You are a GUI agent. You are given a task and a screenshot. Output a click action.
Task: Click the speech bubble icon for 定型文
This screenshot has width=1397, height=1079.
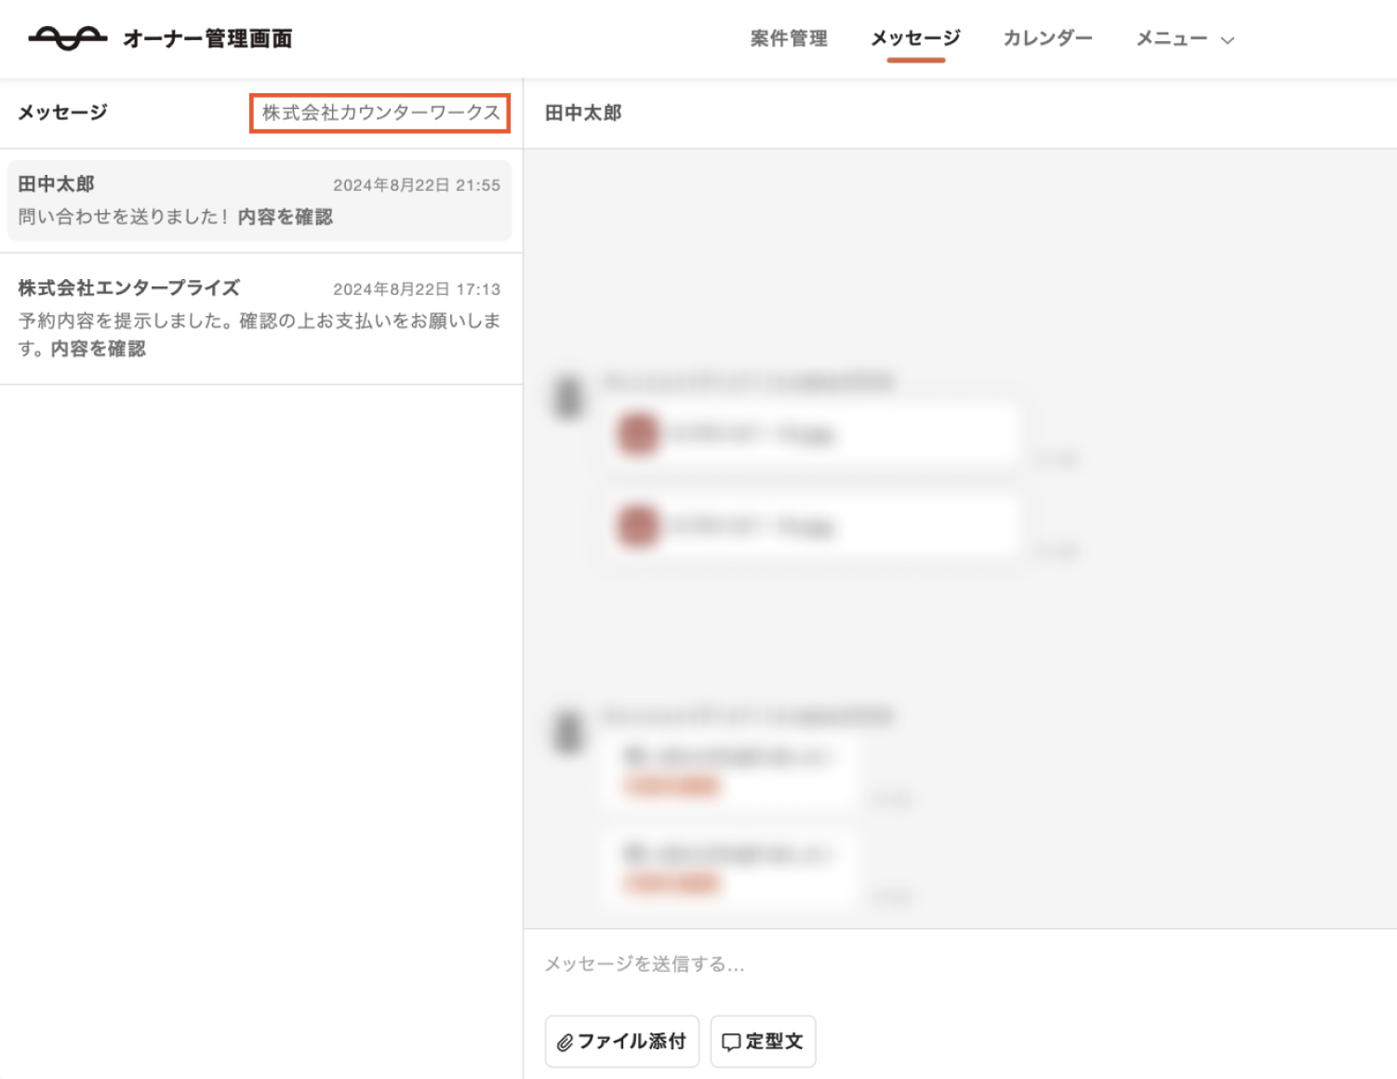point(731,1043)
